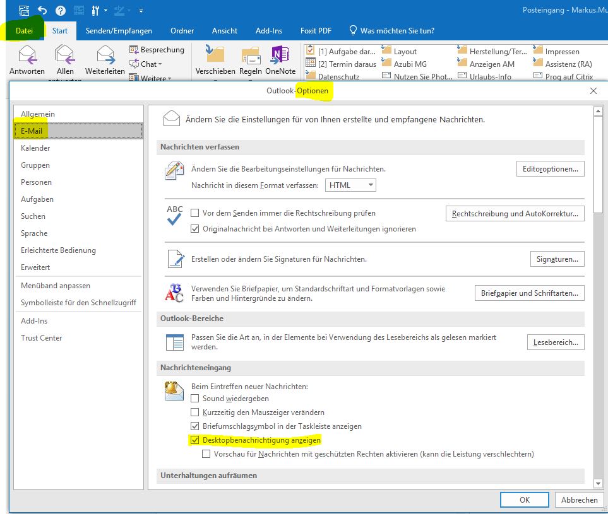Screen dimensions: 608x514
Task: Check Vor dem Senden Rechtschreibung prüfen
Action: coord(195,213)
